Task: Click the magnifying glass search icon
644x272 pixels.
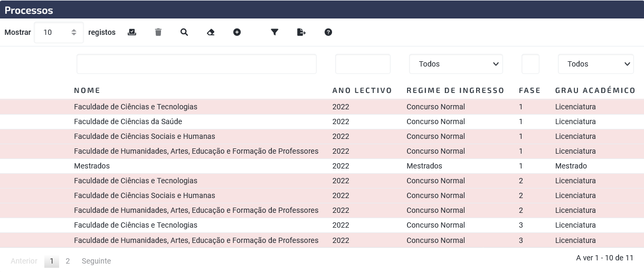Action: 184,32
